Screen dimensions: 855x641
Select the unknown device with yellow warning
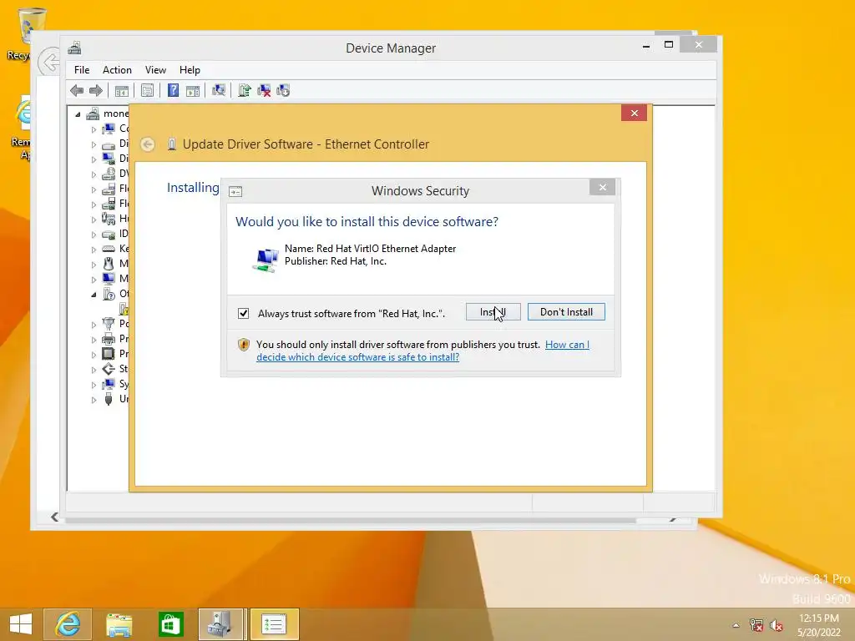[124, 310]
